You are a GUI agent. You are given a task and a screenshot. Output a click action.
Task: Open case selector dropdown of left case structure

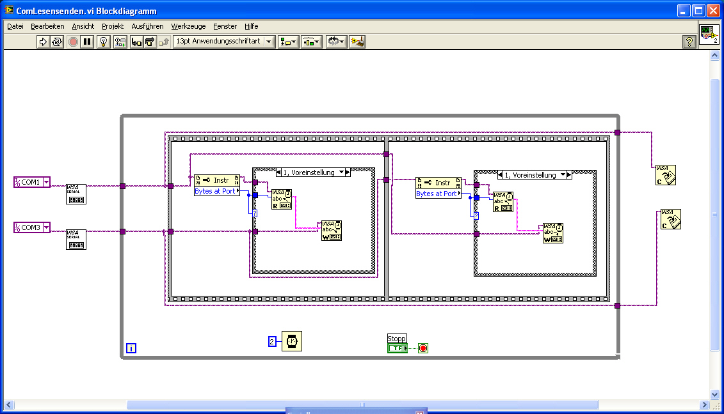342,172
